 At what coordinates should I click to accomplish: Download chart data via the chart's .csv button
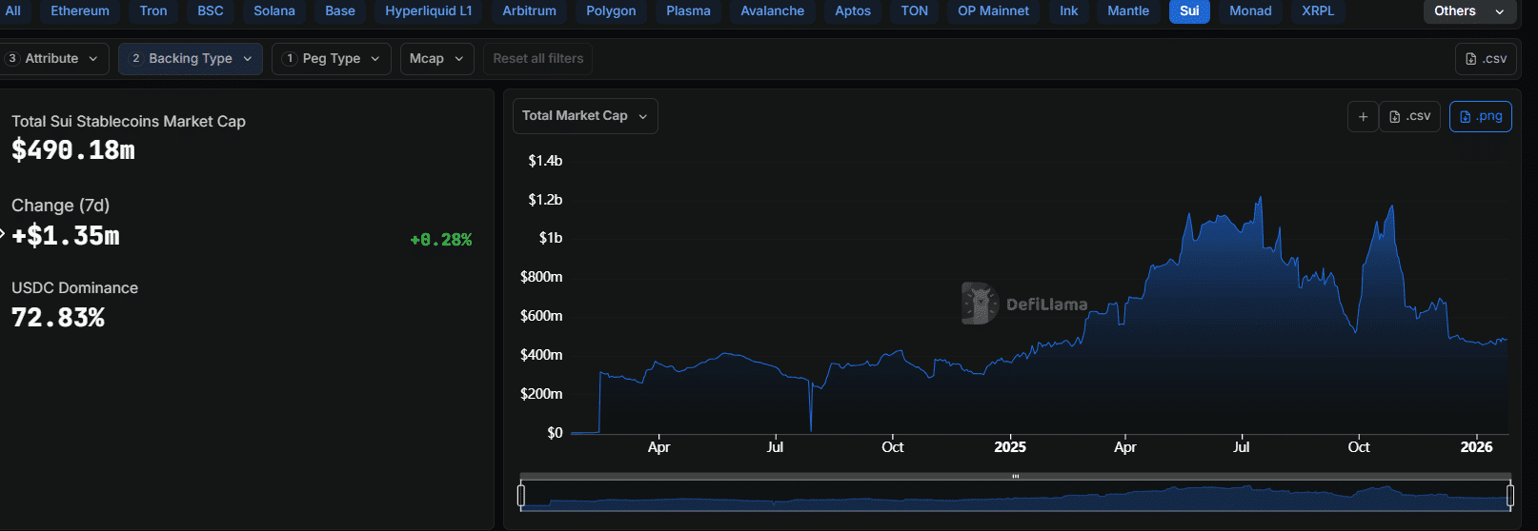click(1409, 116)
